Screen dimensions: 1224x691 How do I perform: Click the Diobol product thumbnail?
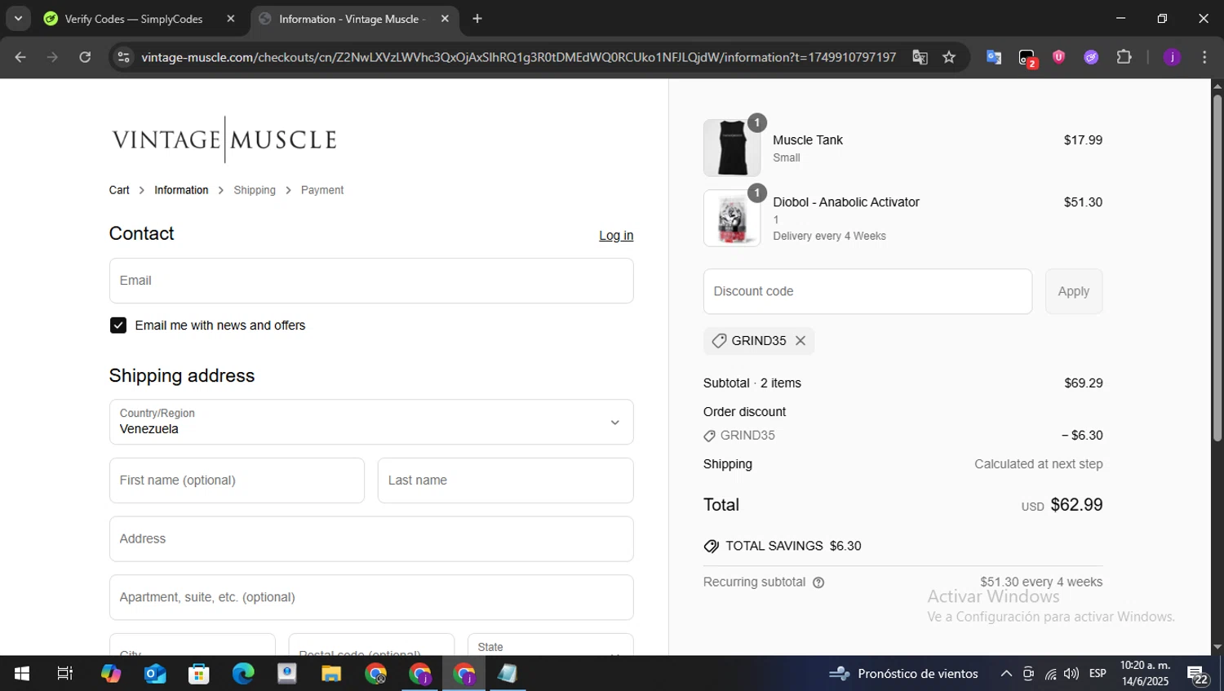click(x=732, y=219)
